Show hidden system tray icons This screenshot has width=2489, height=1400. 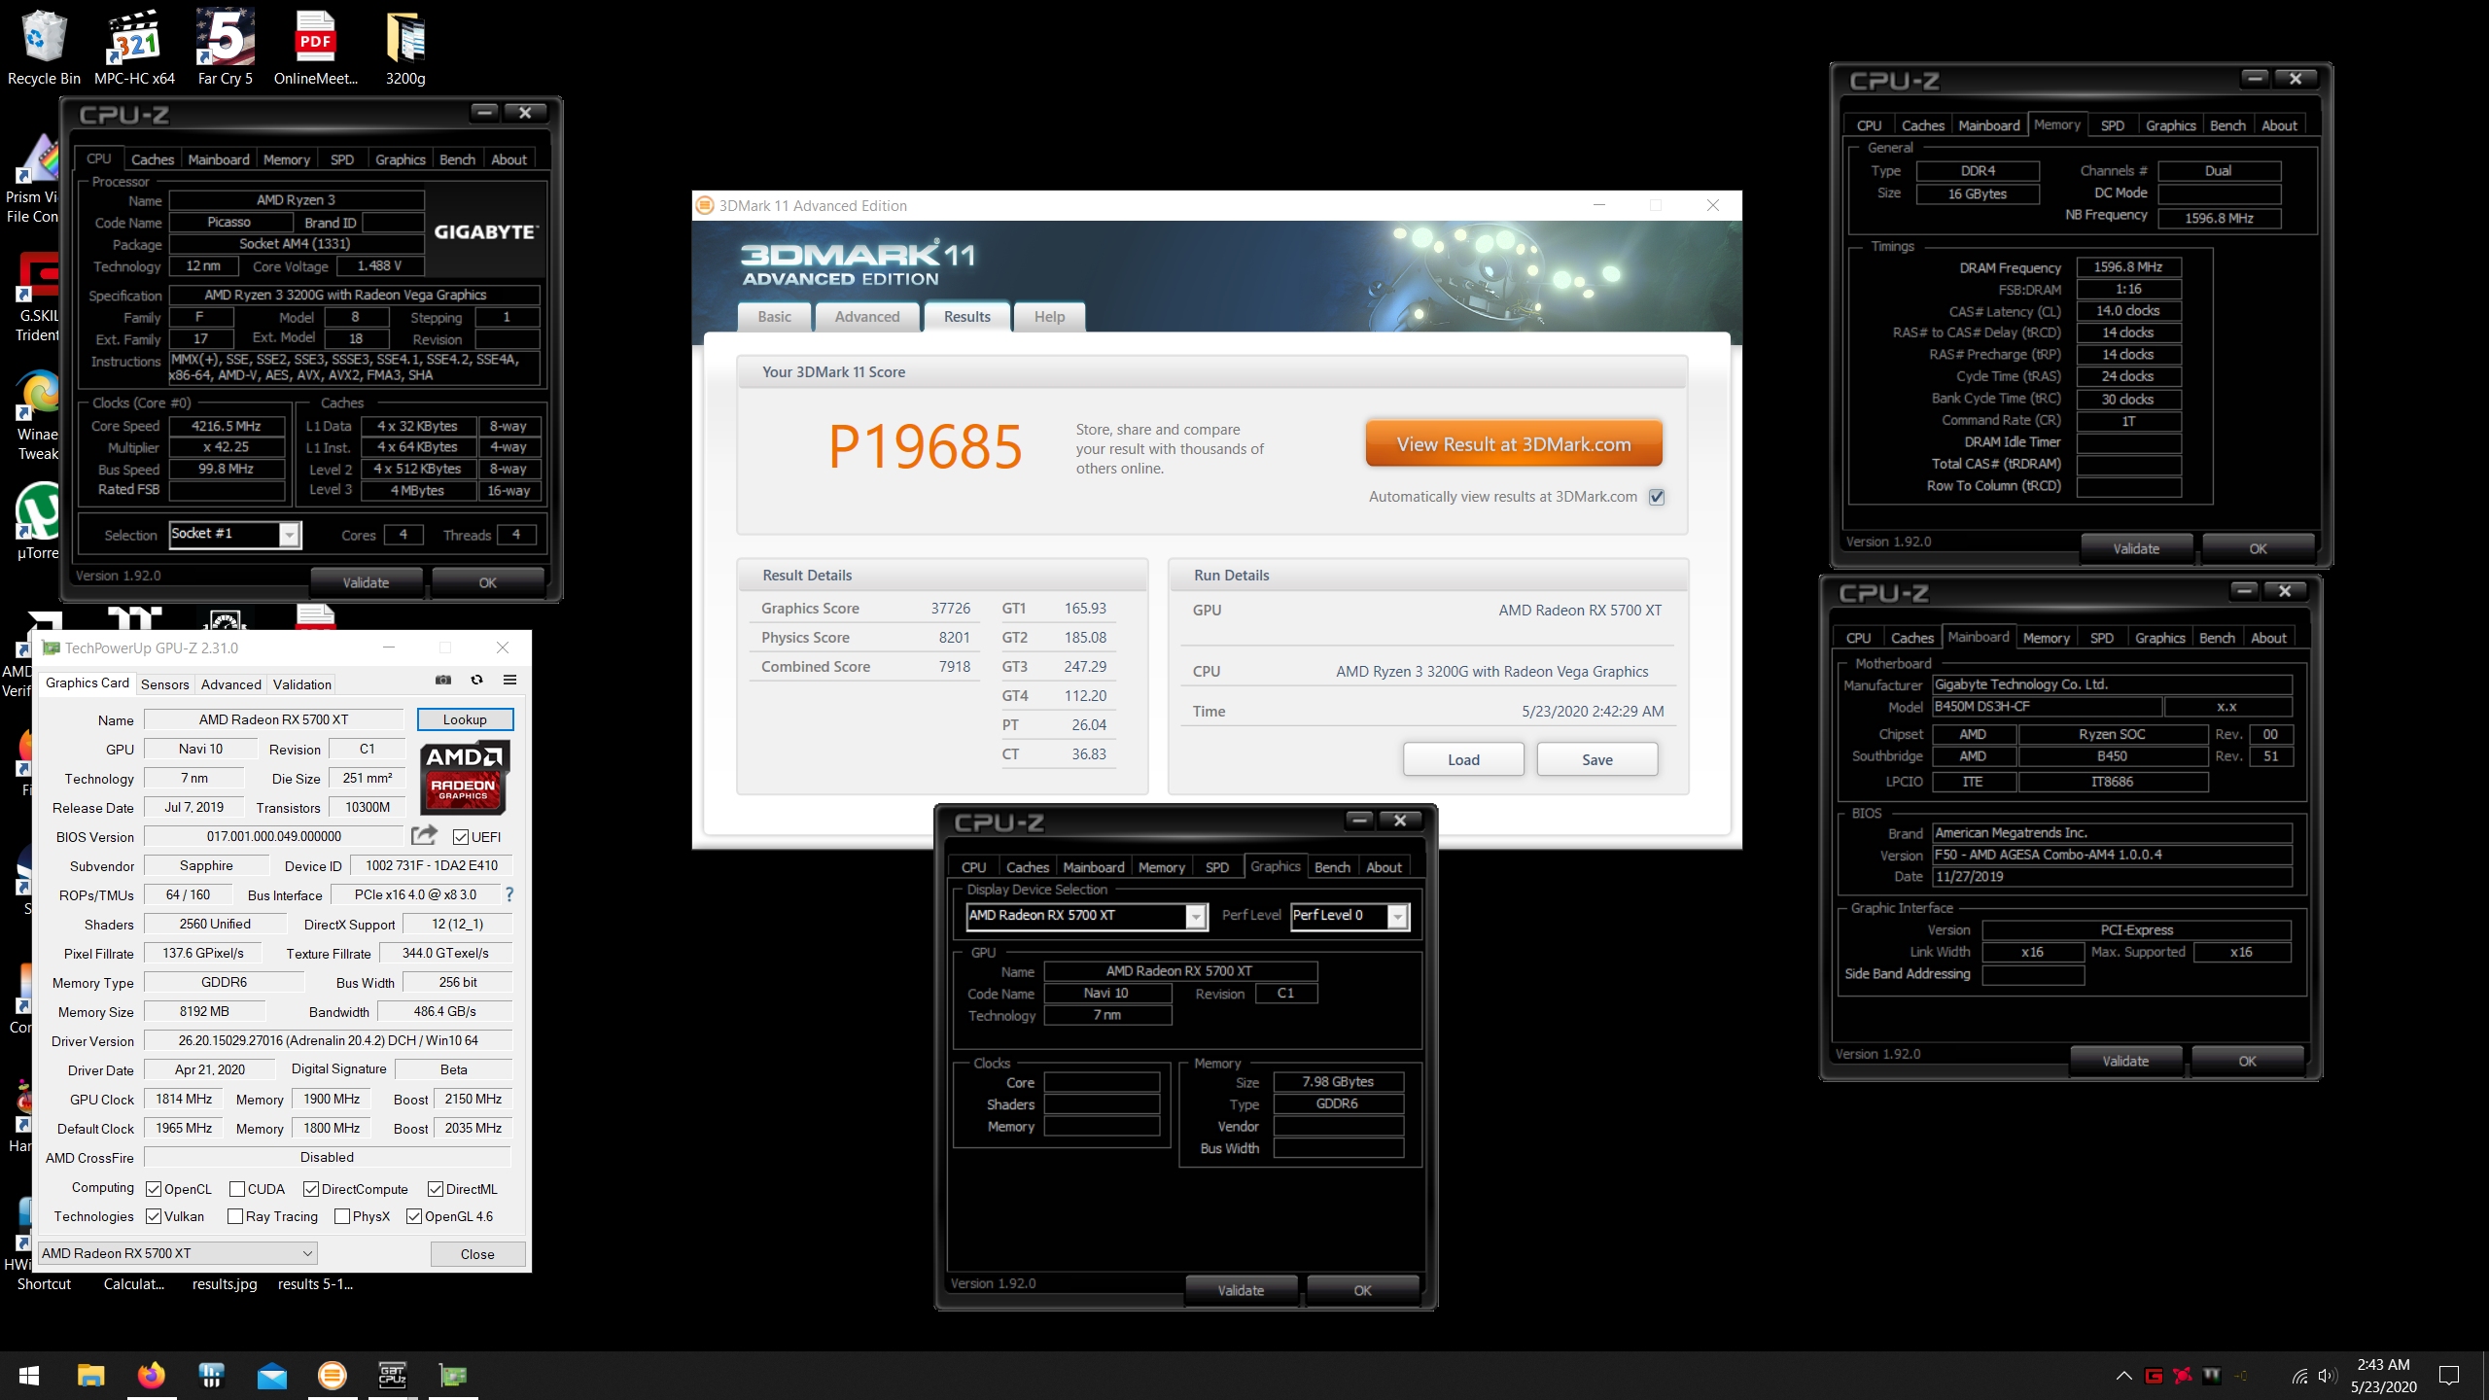click(2123, 1376)
